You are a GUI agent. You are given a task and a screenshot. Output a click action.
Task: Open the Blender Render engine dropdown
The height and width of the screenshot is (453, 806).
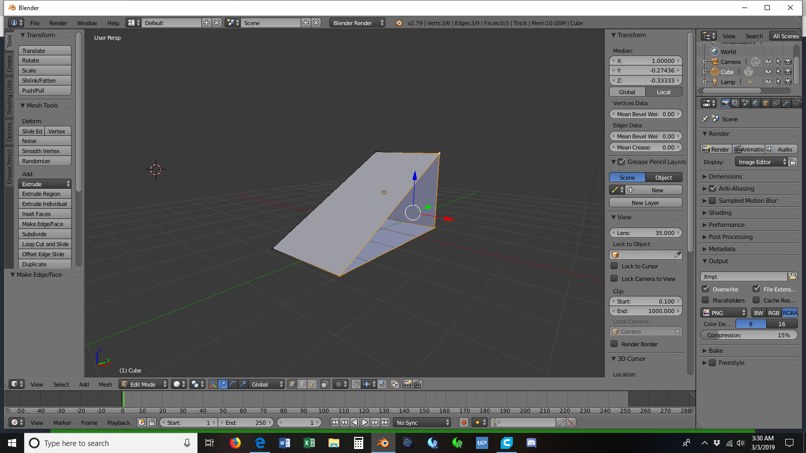[x=358, y=23]
